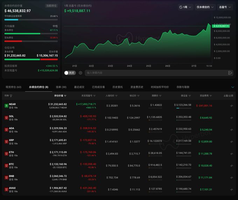Click the 空头持仓 red ratio bar

click(31, 41)
